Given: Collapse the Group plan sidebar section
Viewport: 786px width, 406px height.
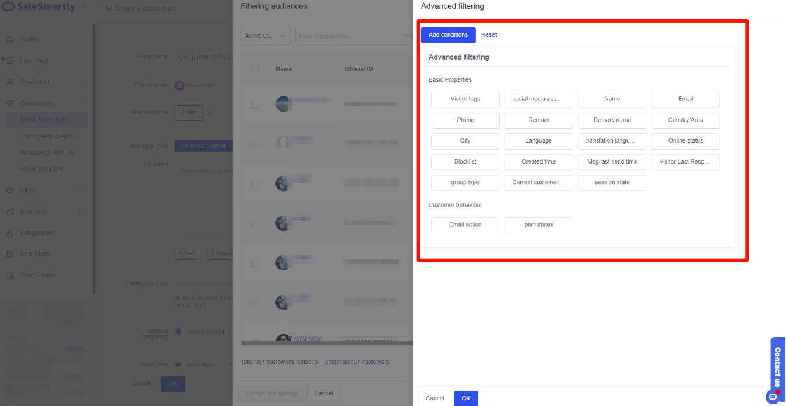Looking at the screenshot, I should (x=80, y=103).
